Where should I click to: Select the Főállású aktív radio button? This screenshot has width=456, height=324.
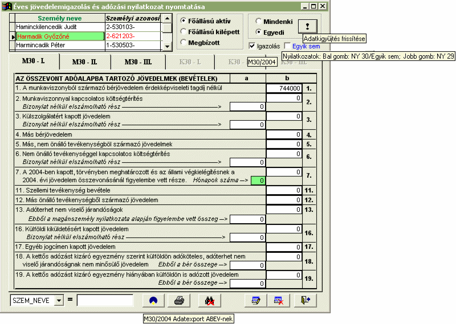(x=183, y=20)
